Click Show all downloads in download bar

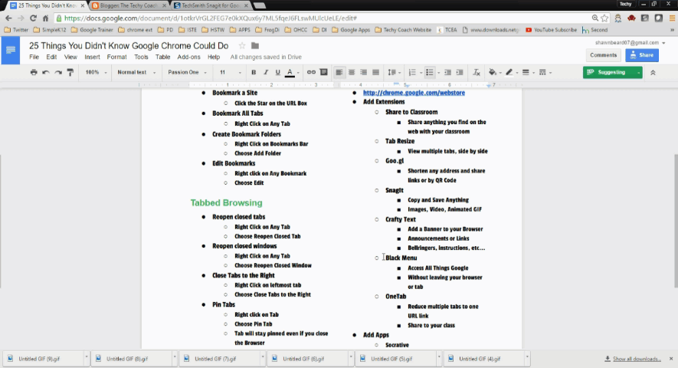click(636, 358)
